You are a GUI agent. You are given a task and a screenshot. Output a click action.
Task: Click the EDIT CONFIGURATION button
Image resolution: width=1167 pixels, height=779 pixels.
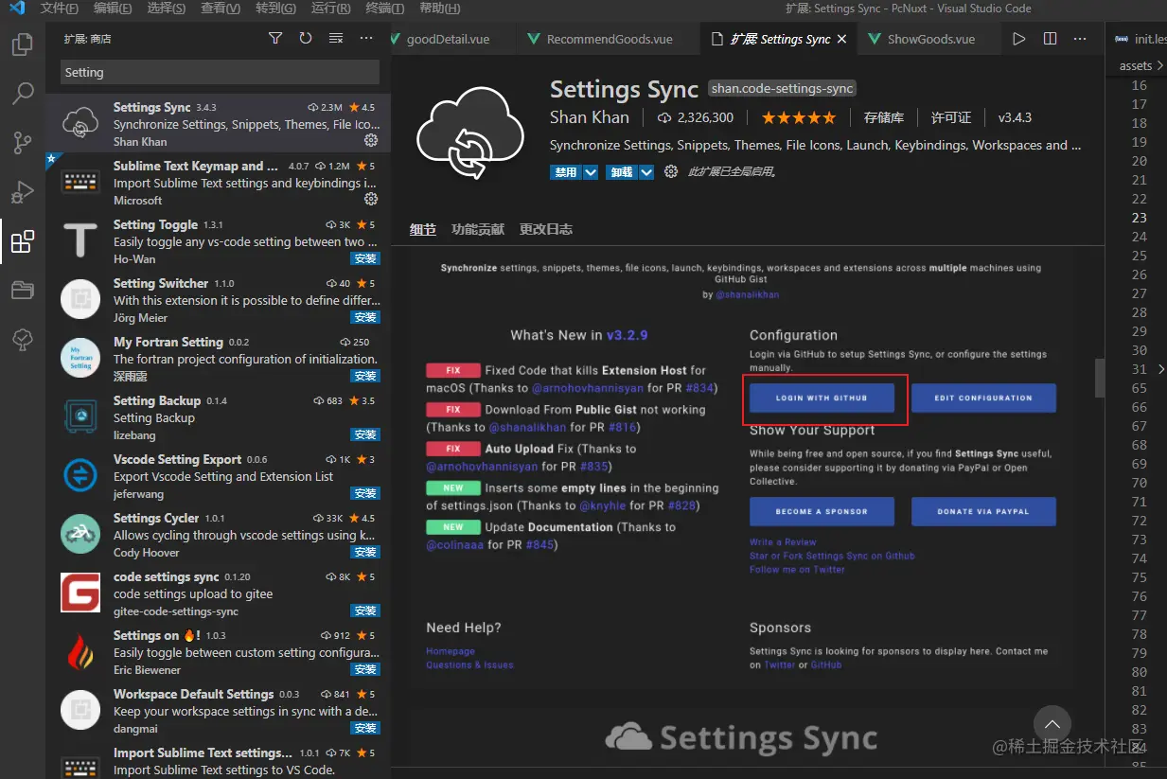pyautogui.click(x=982, y=398)
